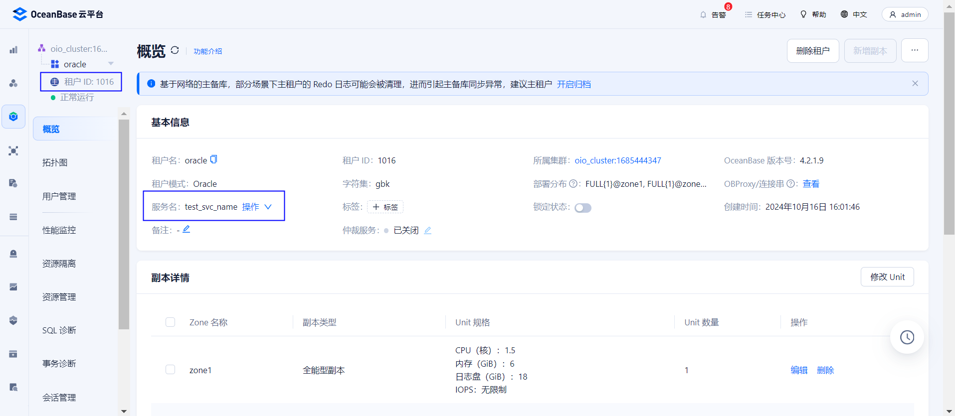Click the document-with-clock icon in left rail

13,183
